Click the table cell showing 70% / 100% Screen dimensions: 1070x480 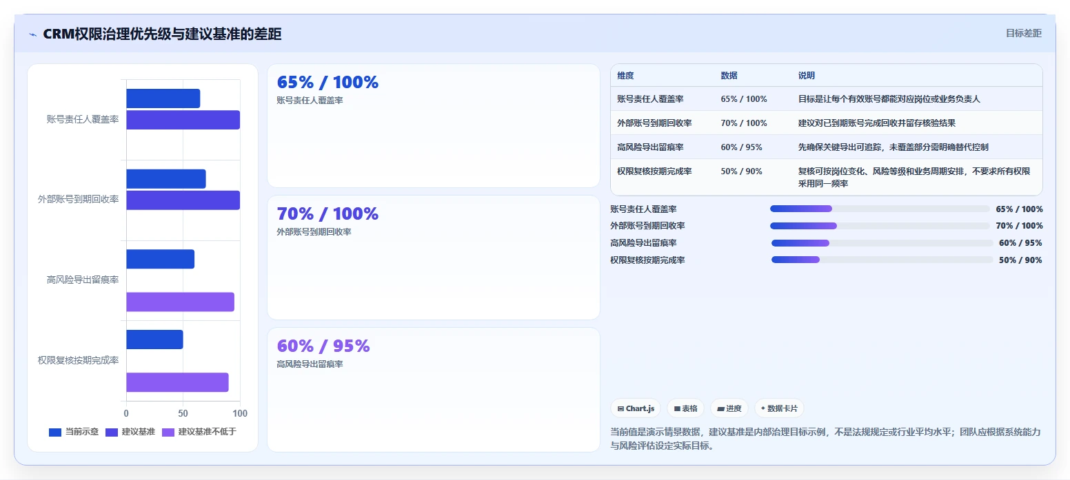[x=744, y=123]
